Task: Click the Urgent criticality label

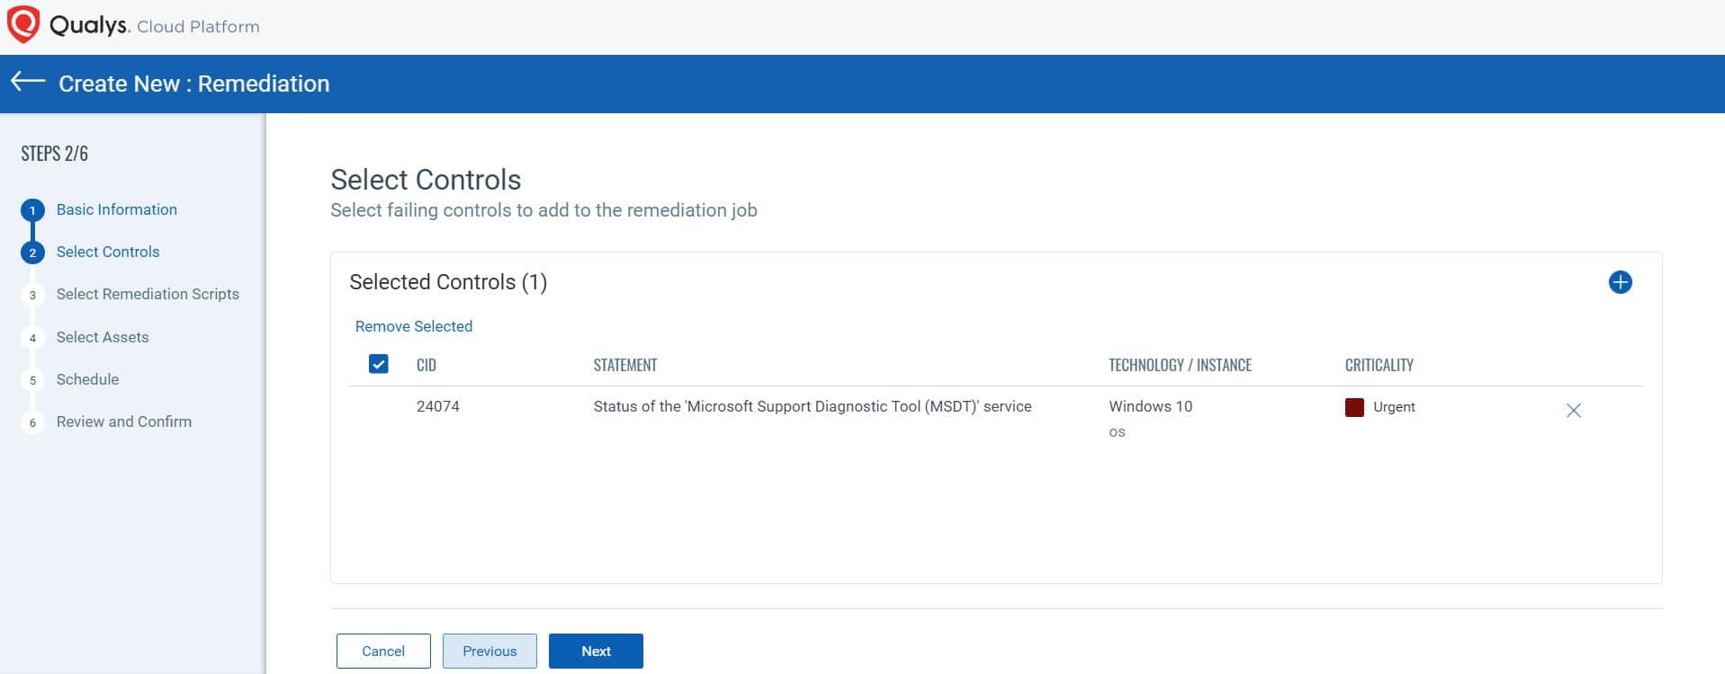Action: [1394, 407]
